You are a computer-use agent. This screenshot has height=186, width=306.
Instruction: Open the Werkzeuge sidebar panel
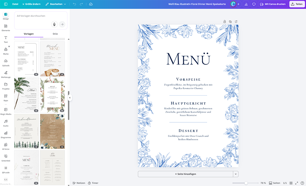coord(6,74)
